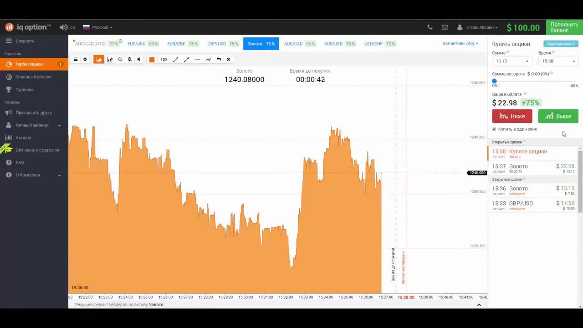
Task: Expand О Компании submenu
Action: 34,175
